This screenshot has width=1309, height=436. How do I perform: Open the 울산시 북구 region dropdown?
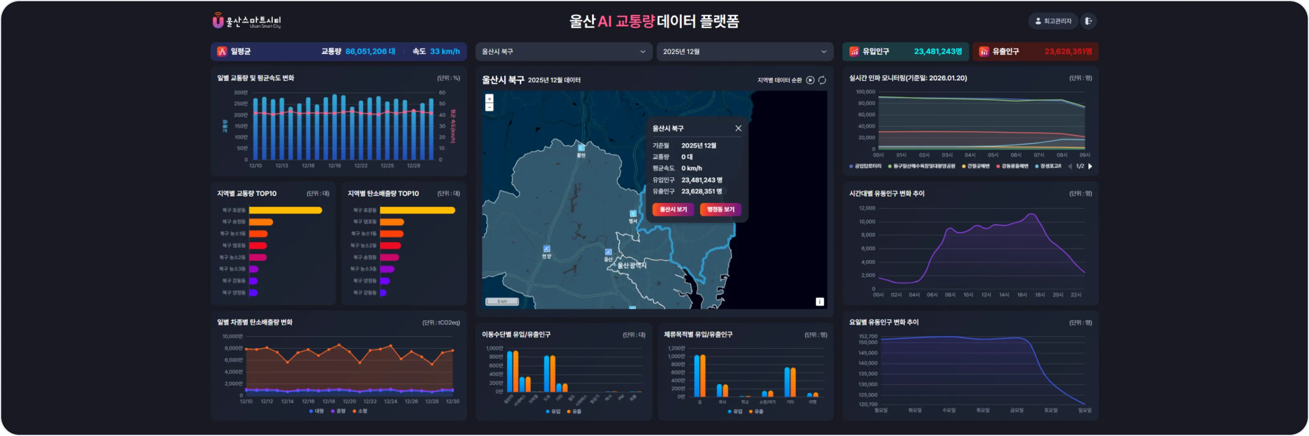tap(563, 51)
